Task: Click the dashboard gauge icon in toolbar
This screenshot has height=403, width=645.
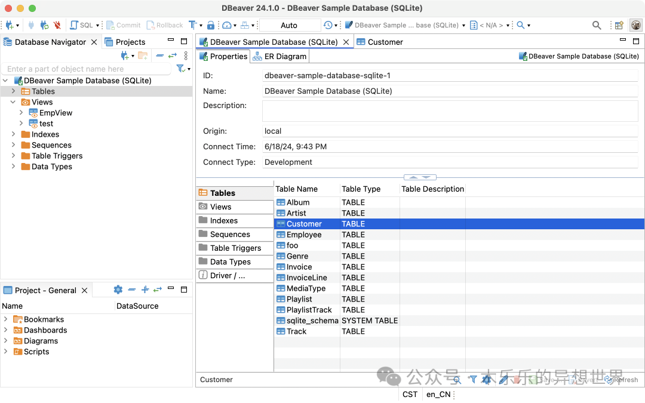Action: [227, 25]
